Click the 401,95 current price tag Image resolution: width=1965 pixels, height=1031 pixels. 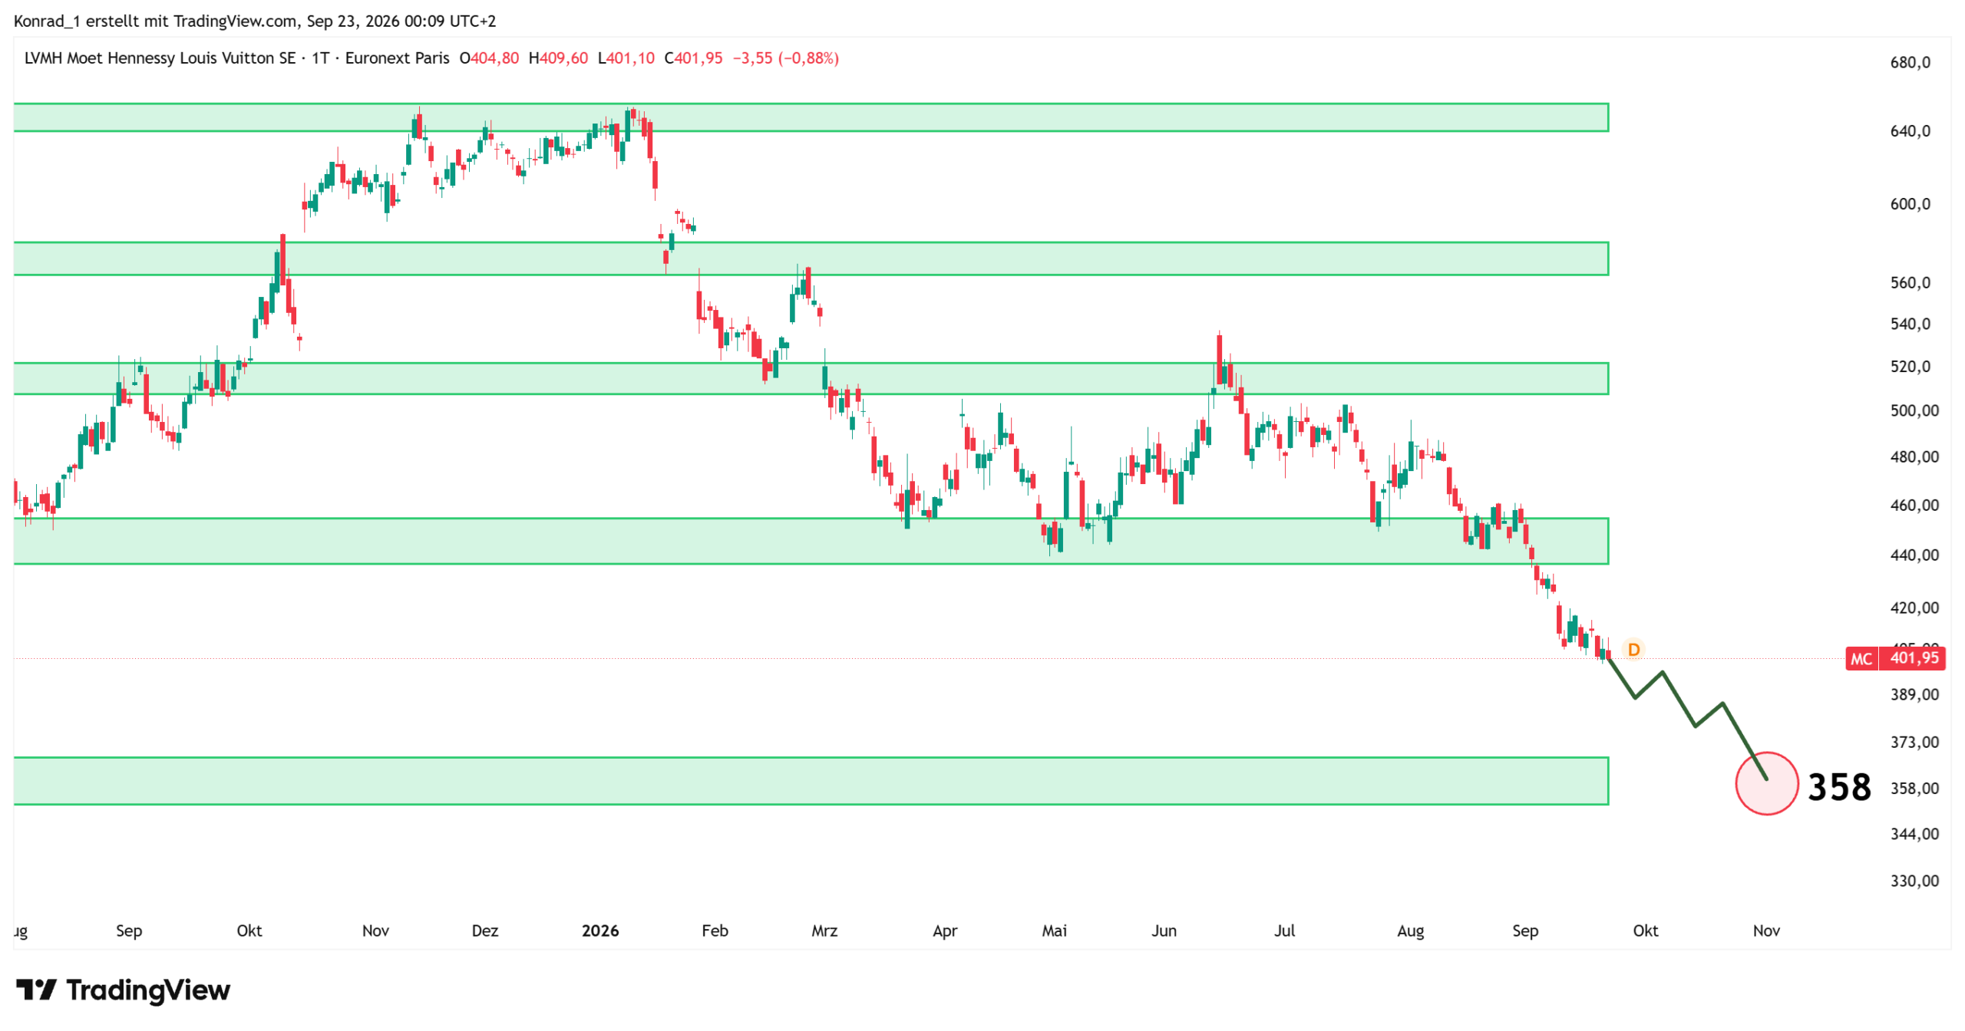(1912, 658)
